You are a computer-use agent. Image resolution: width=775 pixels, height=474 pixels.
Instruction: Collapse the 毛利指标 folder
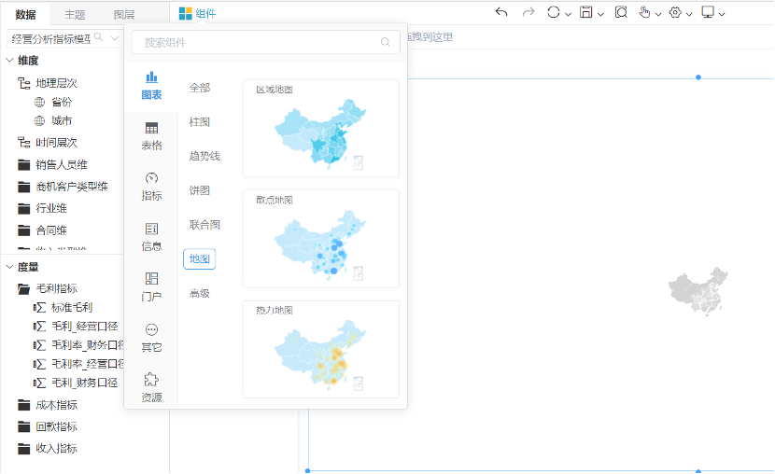coord(48,288)
